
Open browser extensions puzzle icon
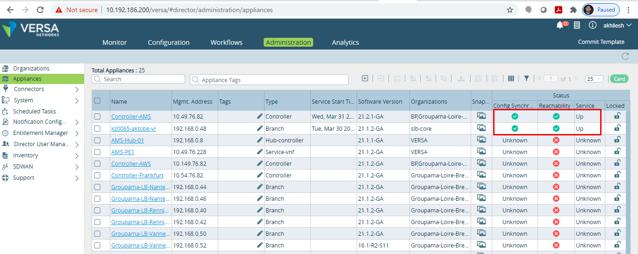point(573,10)
